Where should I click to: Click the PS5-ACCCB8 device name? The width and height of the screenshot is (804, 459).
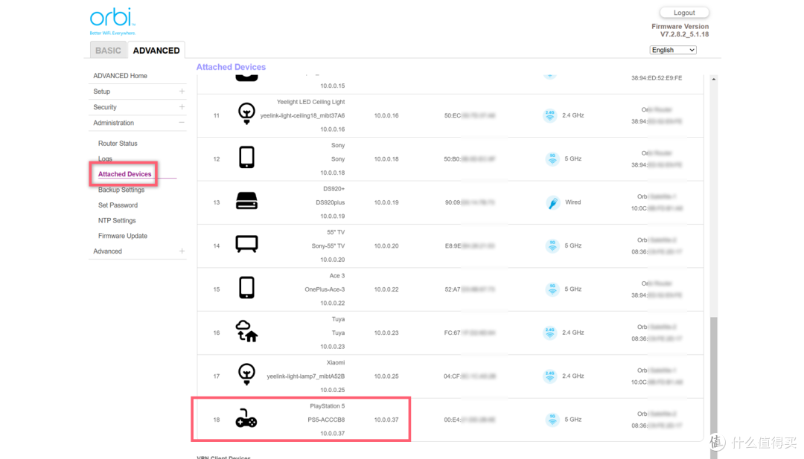click(x=326, y=420)
